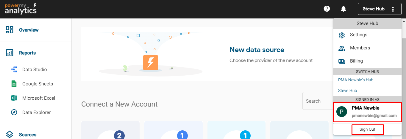Screen dimensions: 406x139
Task: Click the Google Sheets icon
Action: (x=14, y=84)
